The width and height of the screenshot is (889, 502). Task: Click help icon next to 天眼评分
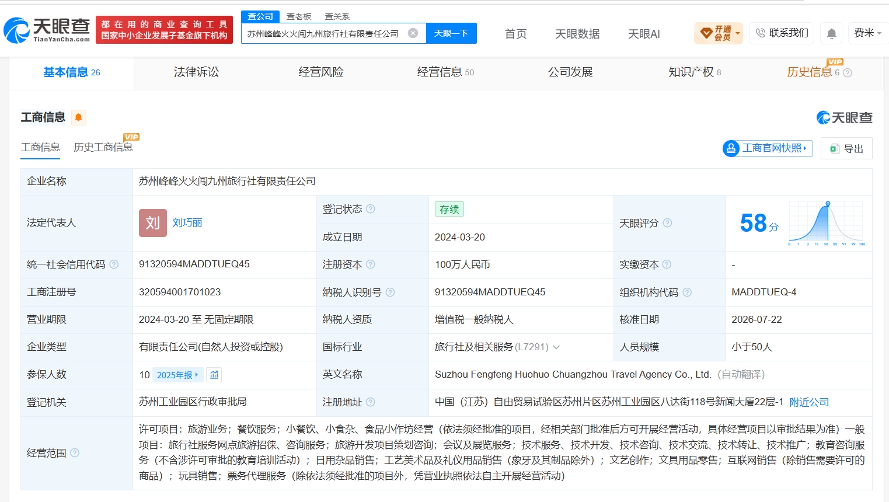[667, 223]
